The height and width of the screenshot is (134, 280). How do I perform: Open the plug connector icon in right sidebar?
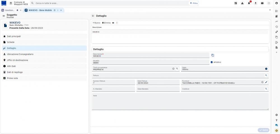277,32
